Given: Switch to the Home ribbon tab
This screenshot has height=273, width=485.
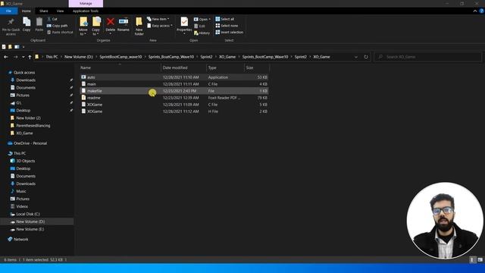Looking at the screenshot, I should (x=27, y=11).
